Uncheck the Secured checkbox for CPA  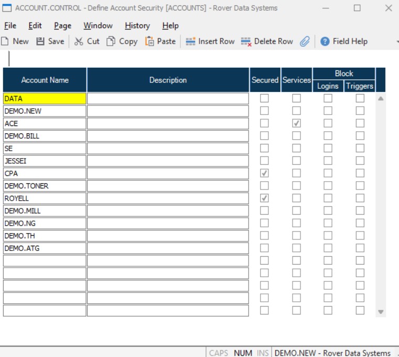265,173
